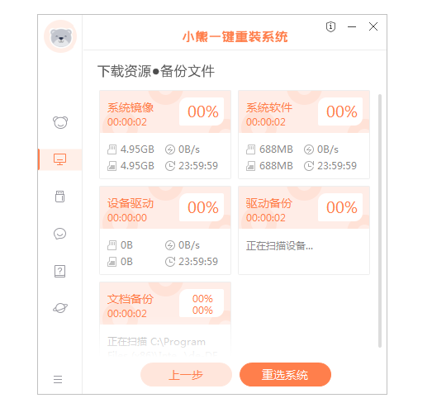Click 23:59:59 remaining time in 设备驱动 card
This screenshot has height=403, width=432.
coord(198,262)
